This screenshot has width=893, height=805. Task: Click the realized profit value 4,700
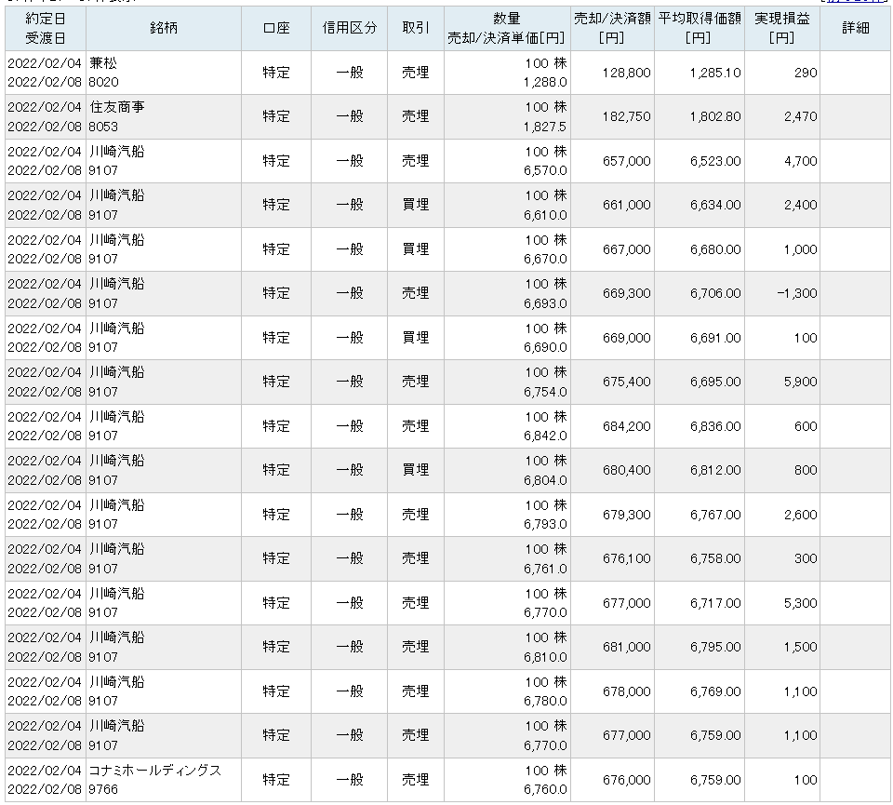tap(801, 161)
